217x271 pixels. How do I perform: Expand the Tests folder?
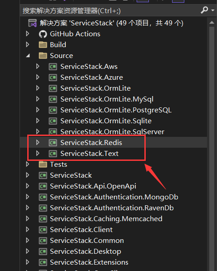point(28,165)
